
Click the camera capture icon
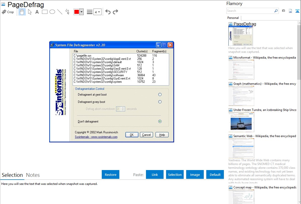pos(283,11)
